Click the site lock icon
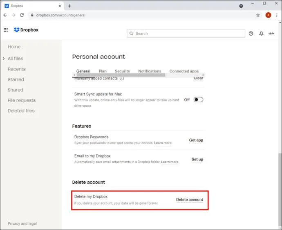The height and width of the screenshot is (230, 282). [32, 15]
